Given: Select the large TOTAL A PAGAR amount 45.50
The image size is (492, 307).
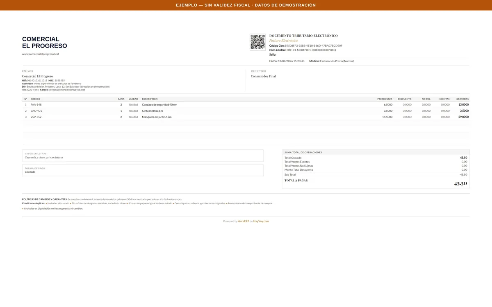Looking at the screenshot, I should (x=460, y=183).
